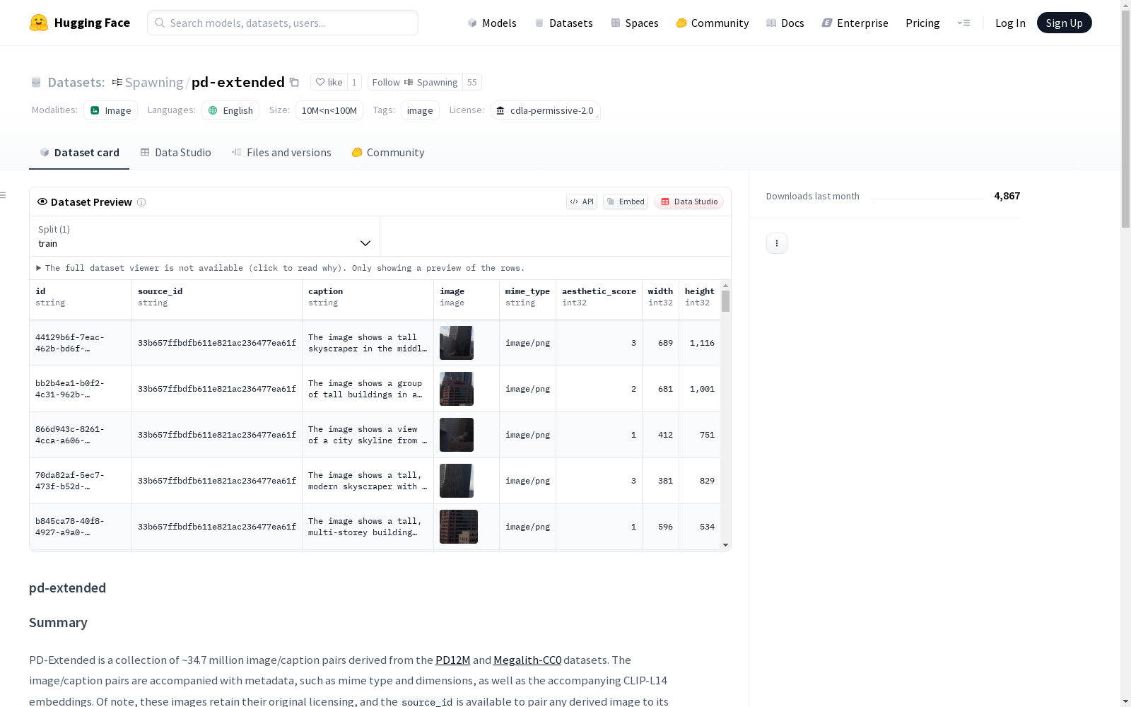The image size is (1131, 707).
Task: Open the Enterprise page
Action: [855, 23]
